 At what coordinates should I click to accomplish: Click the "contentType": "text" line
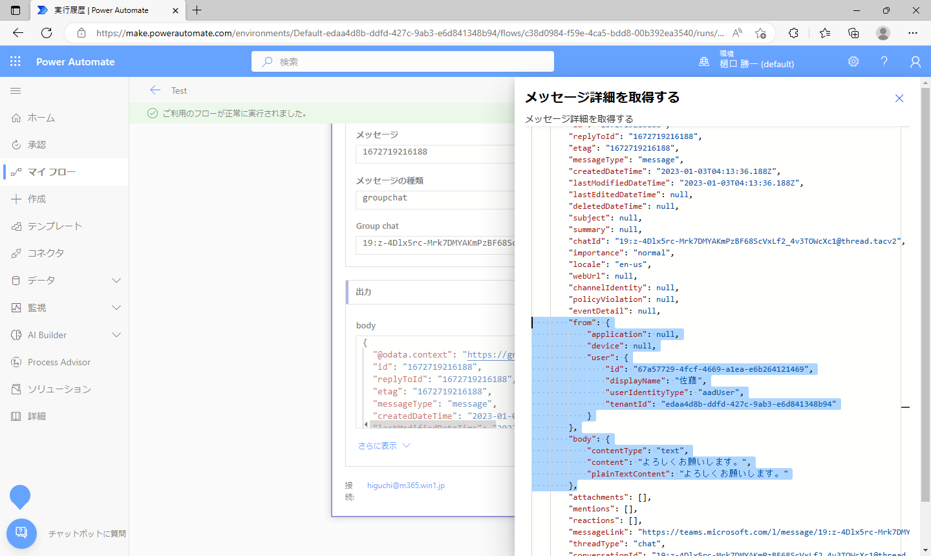(639, 451)
